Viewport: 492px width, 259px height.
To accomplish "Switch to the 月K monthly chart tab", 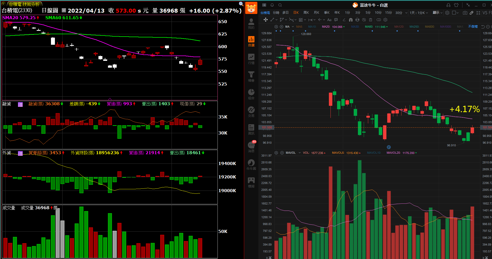I will 316,13.
